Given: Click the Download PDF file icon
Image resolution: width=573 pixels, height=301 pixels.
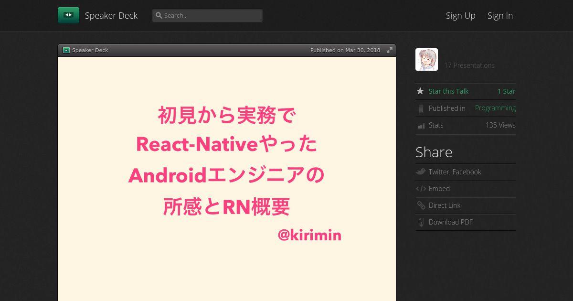Looking at the screenshot, I should (x=421, y=222).
